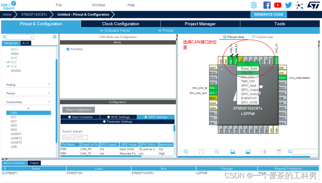Click the category list vertical scrollbar
This screenshot has height=183, width=322.
click(56, 101)
